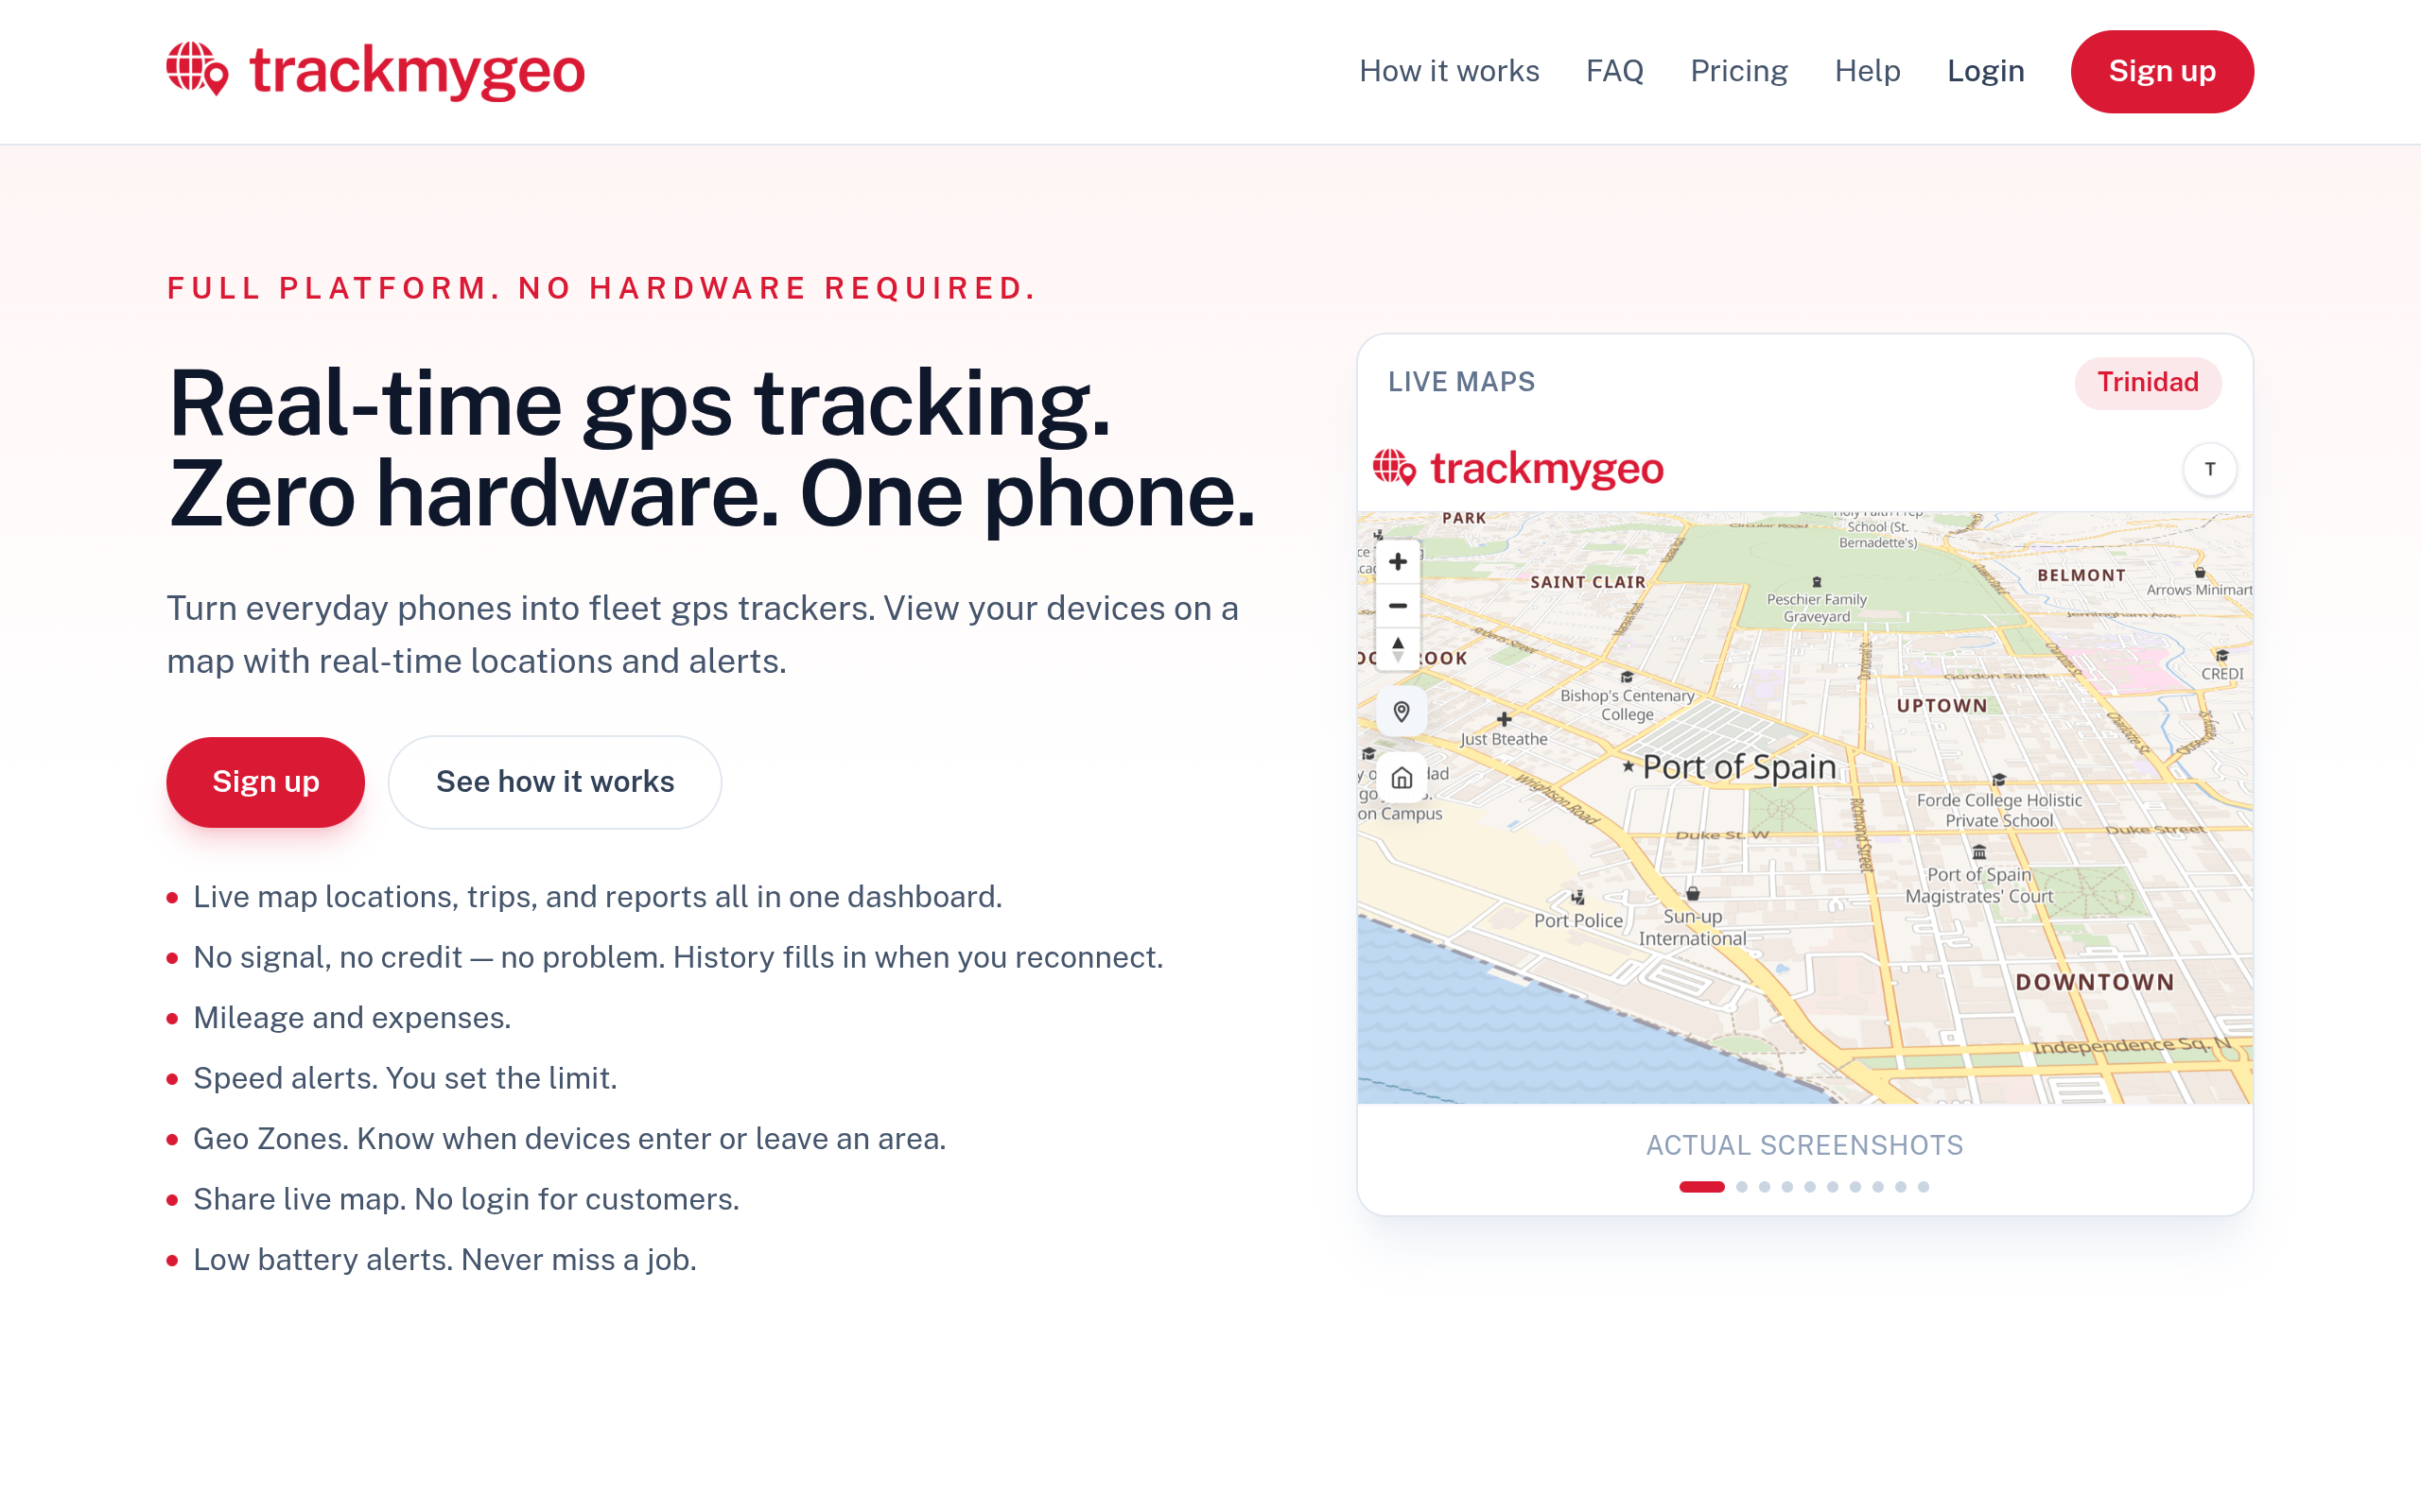Select the fourth carousel slide dot
The image size is (2421, 1512).
click(x=1786, y=1186)
